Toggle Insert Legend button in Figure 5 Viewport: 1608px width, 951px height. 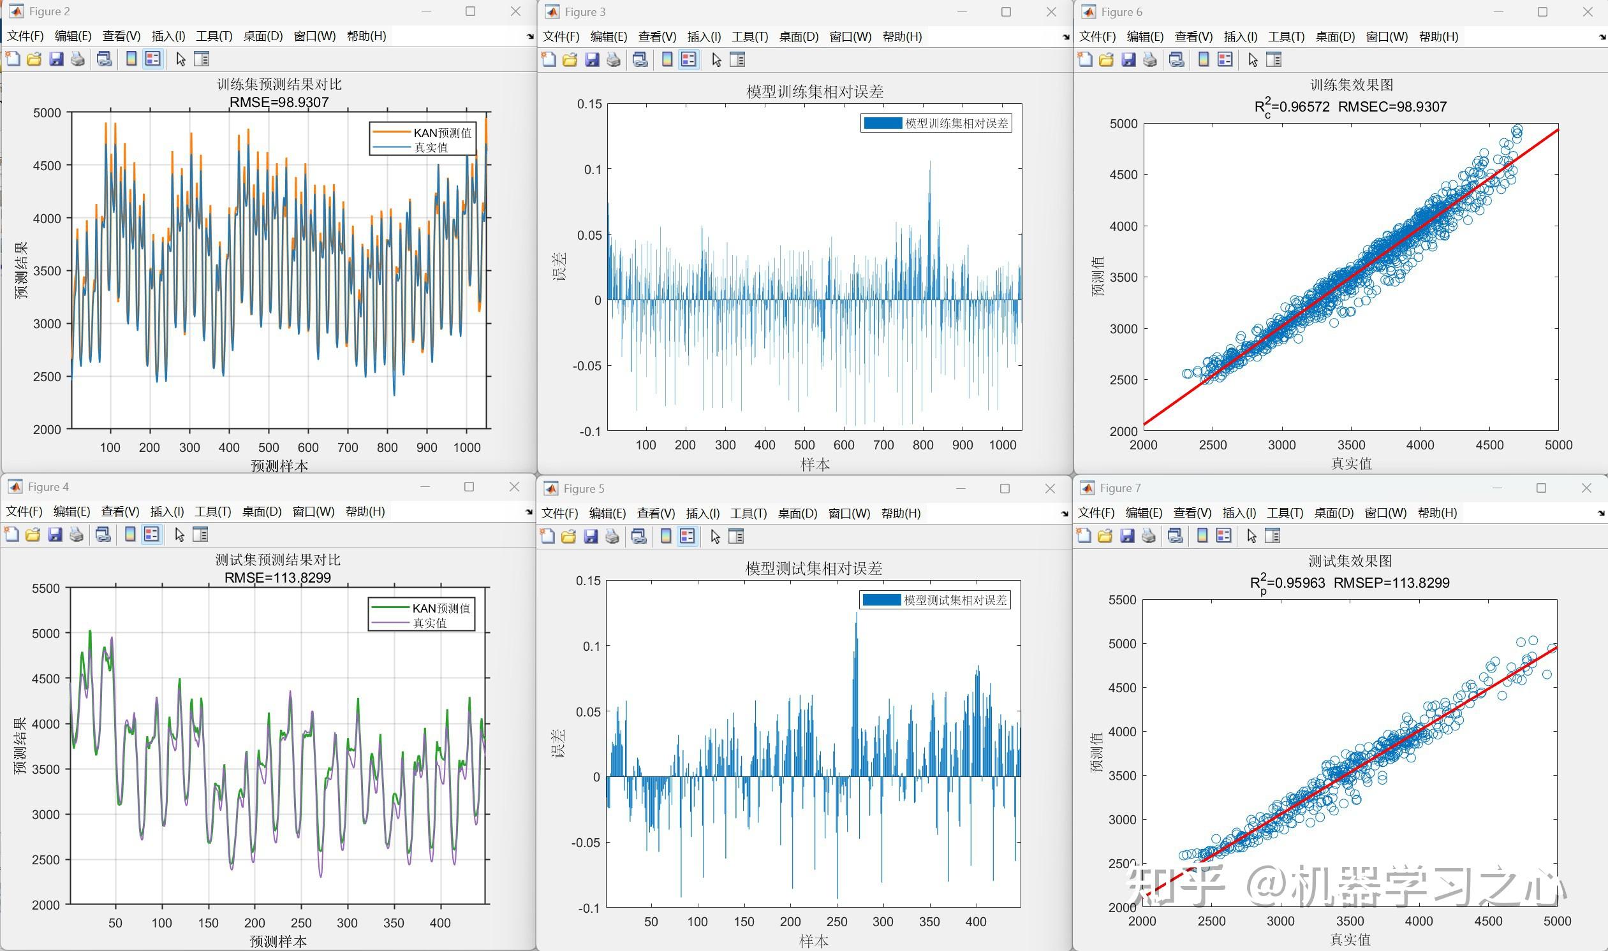click(688, 537)
